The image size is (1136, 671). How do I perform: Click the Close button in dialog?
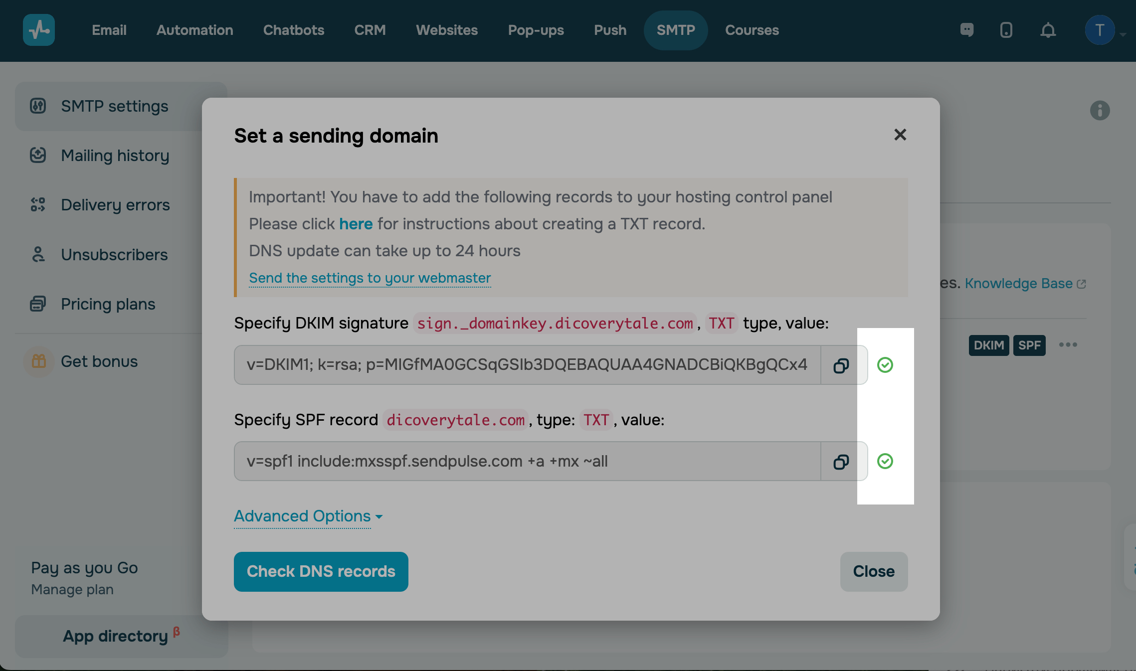pos(873,571)
